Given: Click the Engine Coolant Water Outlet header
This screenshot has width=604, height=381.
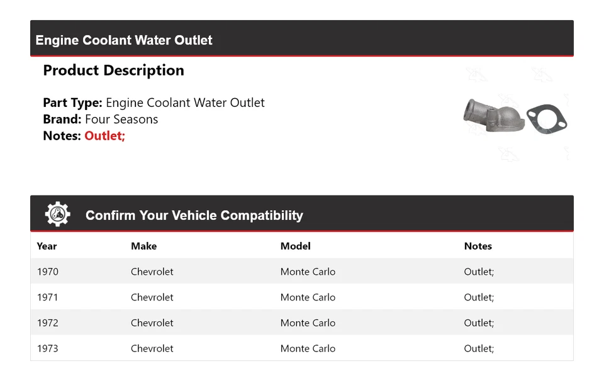Looking at the screenshot, I should pyautogui.click(x=124, y=40).
